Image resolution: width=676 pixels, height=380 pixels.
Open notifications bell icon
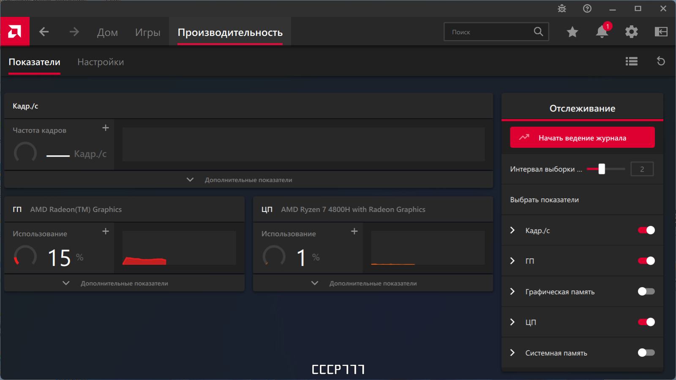tap(602, 32)
